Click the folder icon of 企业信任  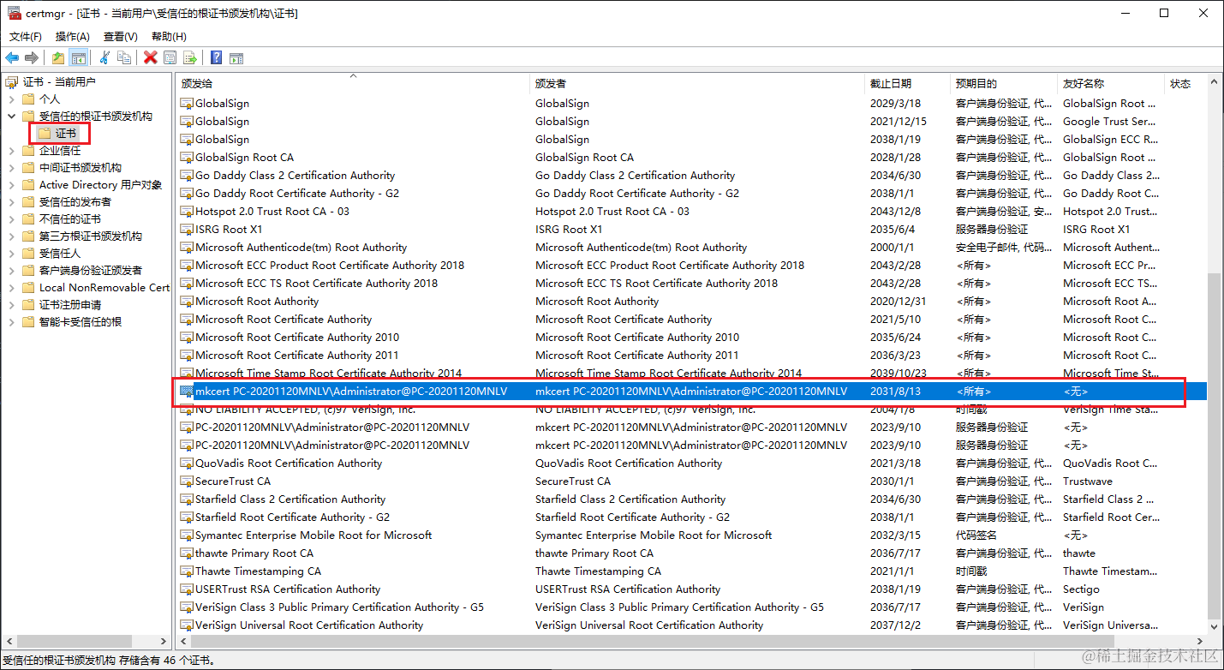28,151
